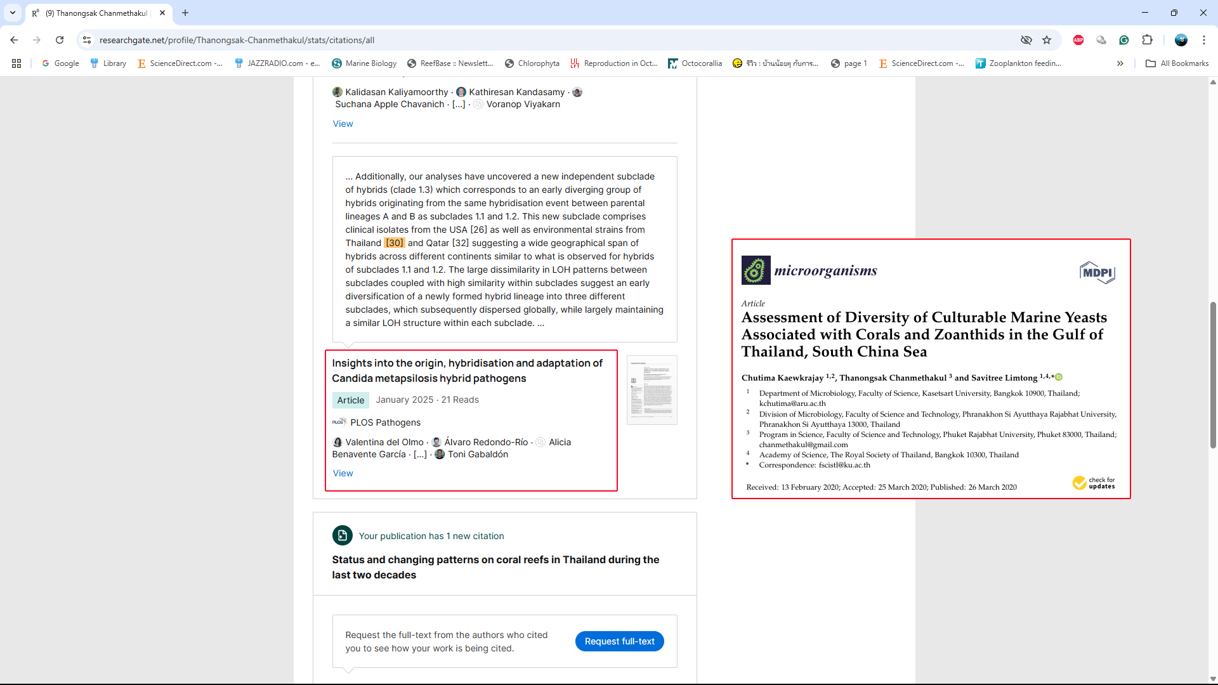Click the browser reload page icon

[60, 40]
